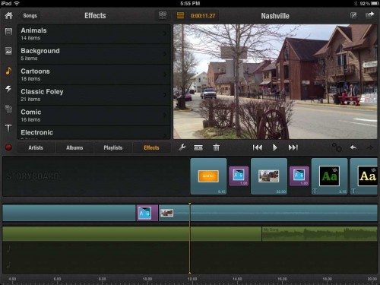380x285 pixels.
Task: Switch to the Playlists tab
Action: point(113,147)
